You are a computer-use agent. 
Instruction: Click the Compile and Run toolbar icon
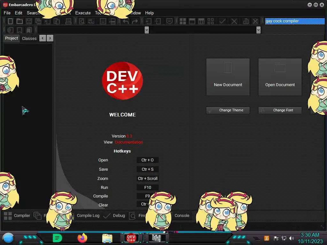201,21
